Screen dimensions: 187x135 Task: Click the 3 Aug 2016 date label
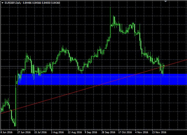57,132
